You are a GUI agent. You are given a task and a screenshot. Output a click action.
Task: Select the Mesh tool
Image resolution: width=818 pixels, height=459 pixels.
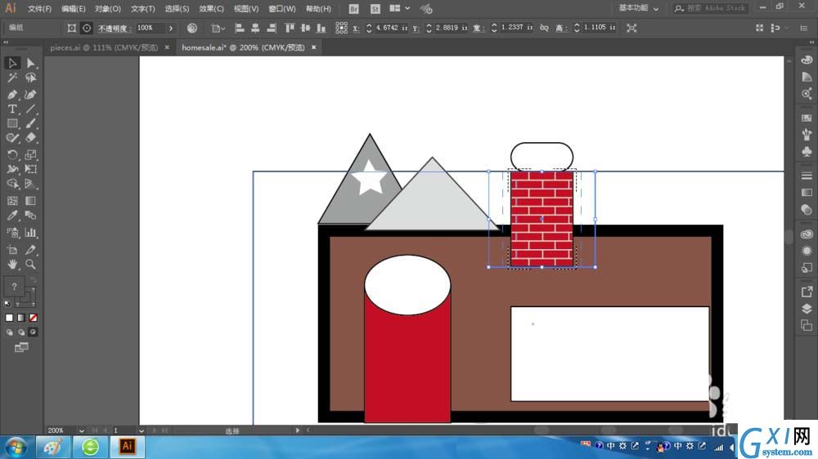point(12,201)
